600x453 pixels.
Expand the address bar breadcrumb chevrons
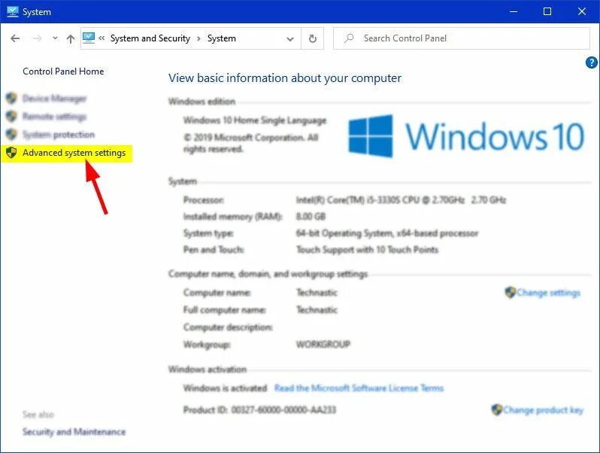point(102,38)
